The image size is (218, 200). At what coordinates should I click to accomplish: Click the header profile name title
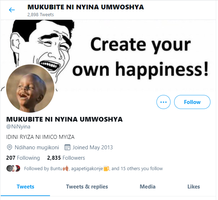pyautogui.click(x=86, y=7)
